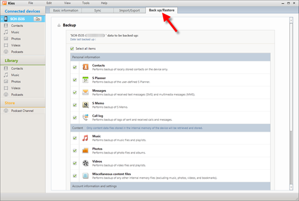Click the red Music note backup icon
299x201 pixels.
[85, 138]
